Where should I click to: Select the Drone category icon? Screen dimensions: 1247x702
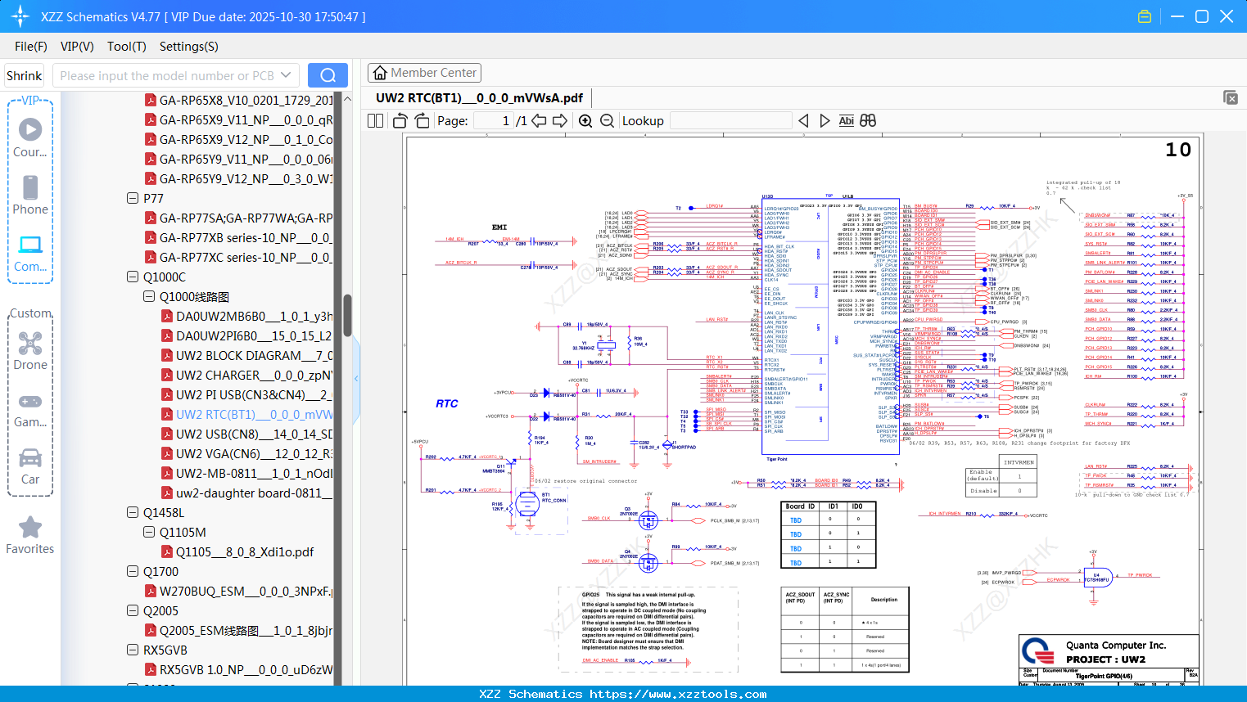pyautogui.click(x=30, y=351)
